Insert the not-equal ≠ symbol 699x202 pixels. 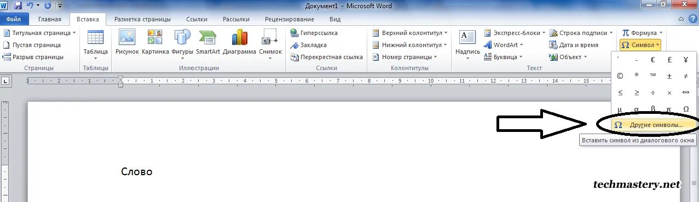pos(685,76)
